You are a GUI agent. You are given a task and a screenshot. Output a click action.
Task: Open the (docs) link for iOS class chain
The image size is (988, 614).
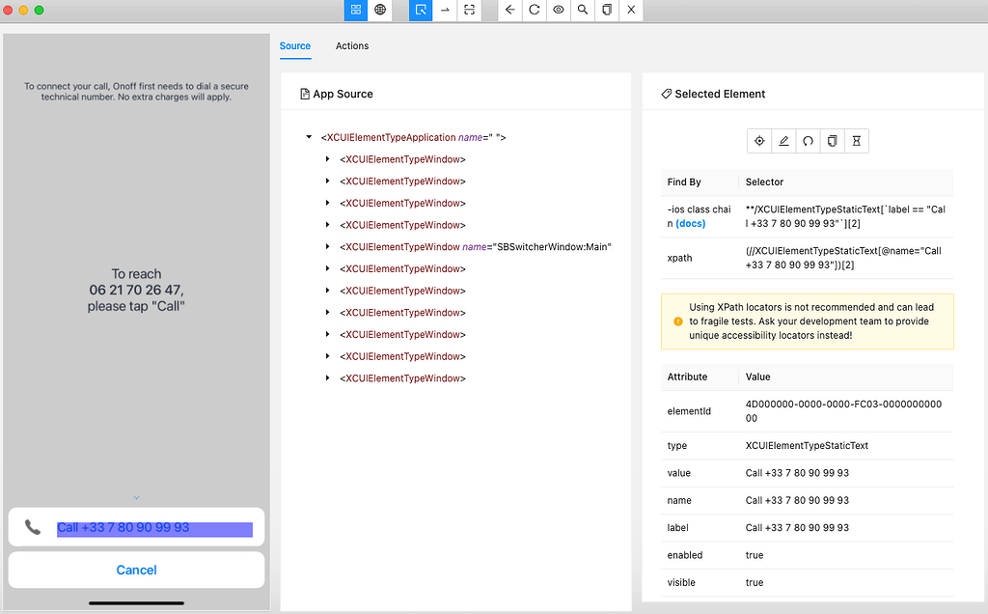[x=691, y=224]
